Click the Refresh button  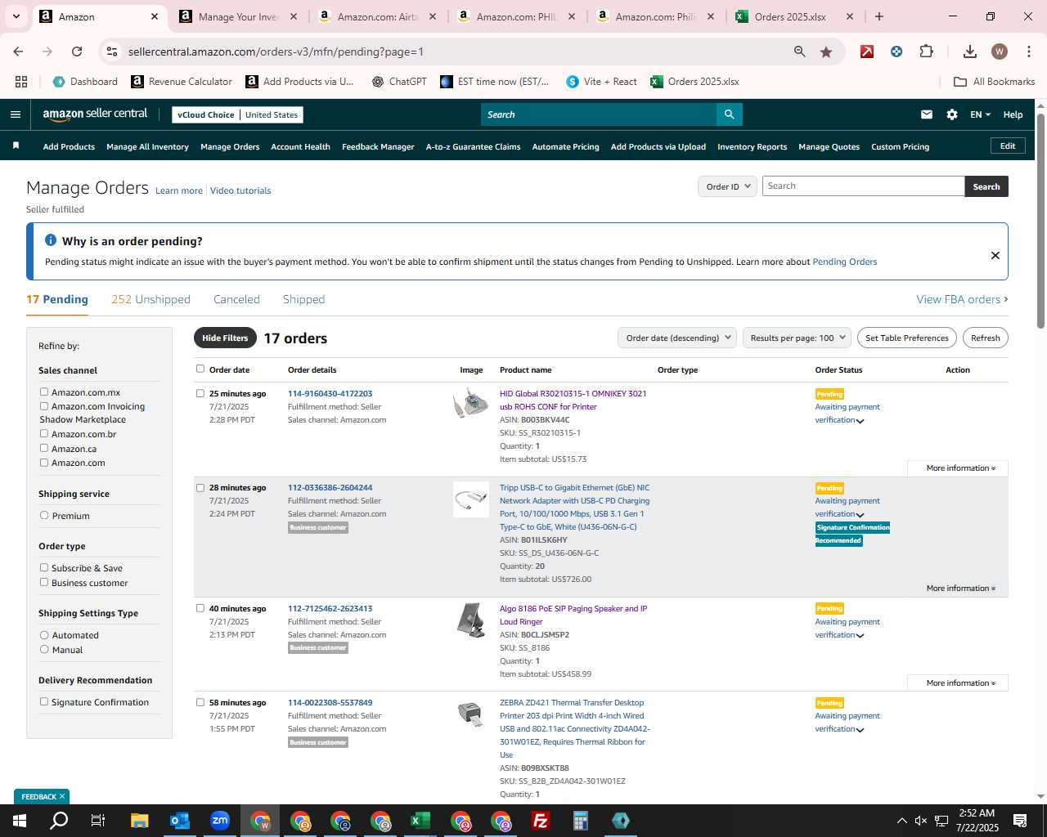(985, 338)
